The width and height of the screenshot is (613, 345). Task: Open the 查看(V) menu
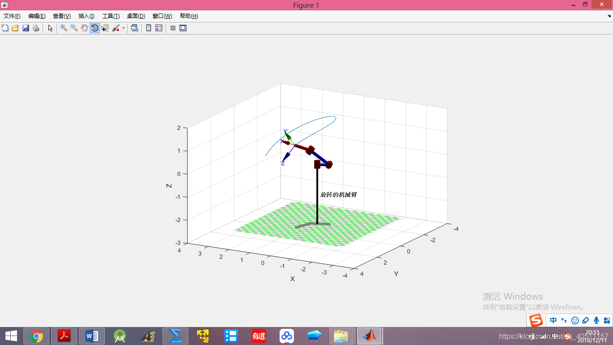62,16
